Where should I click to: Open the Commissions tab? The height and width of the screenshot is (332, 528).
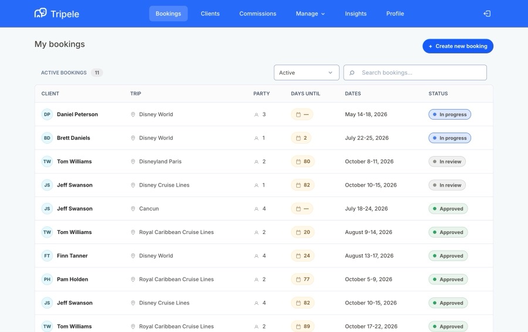pos(258,13)
